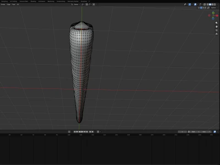The width and height of the screenshot is (220, 165).
Task: Open the snapping options dropdown
Action: tap(90, 5)
